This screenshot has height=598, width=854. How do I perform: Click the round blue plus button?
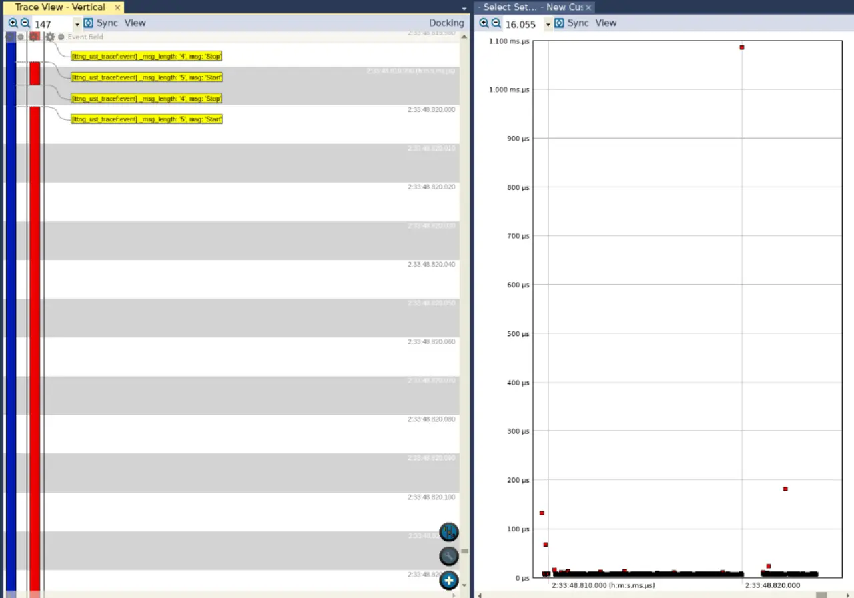coord(449,581)
